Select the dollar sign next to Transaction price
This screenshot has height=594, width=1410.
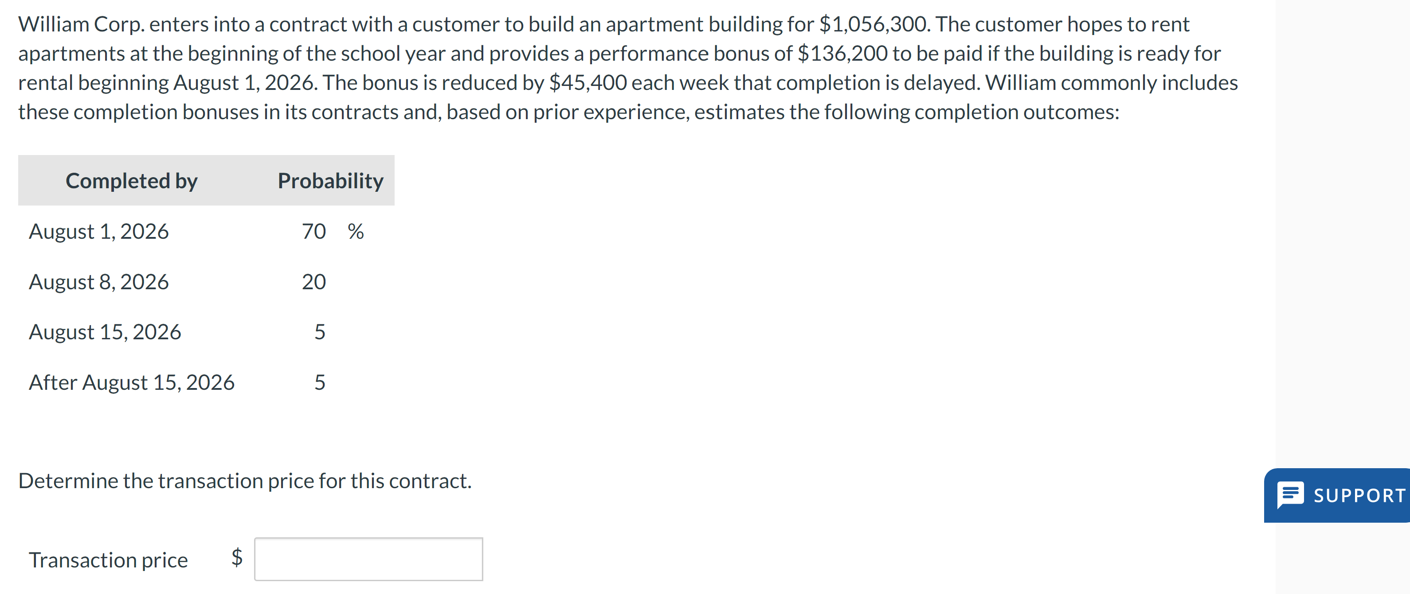point(236,558)
